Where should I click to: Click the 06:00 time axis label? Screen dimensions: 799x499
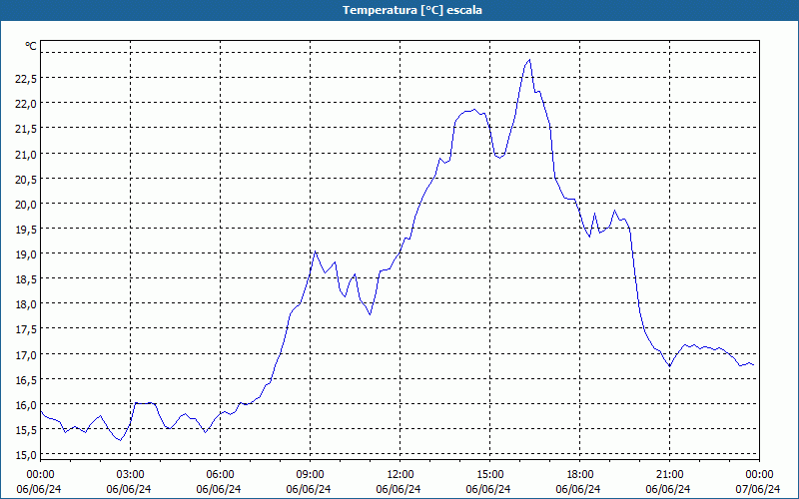point(220,475)
